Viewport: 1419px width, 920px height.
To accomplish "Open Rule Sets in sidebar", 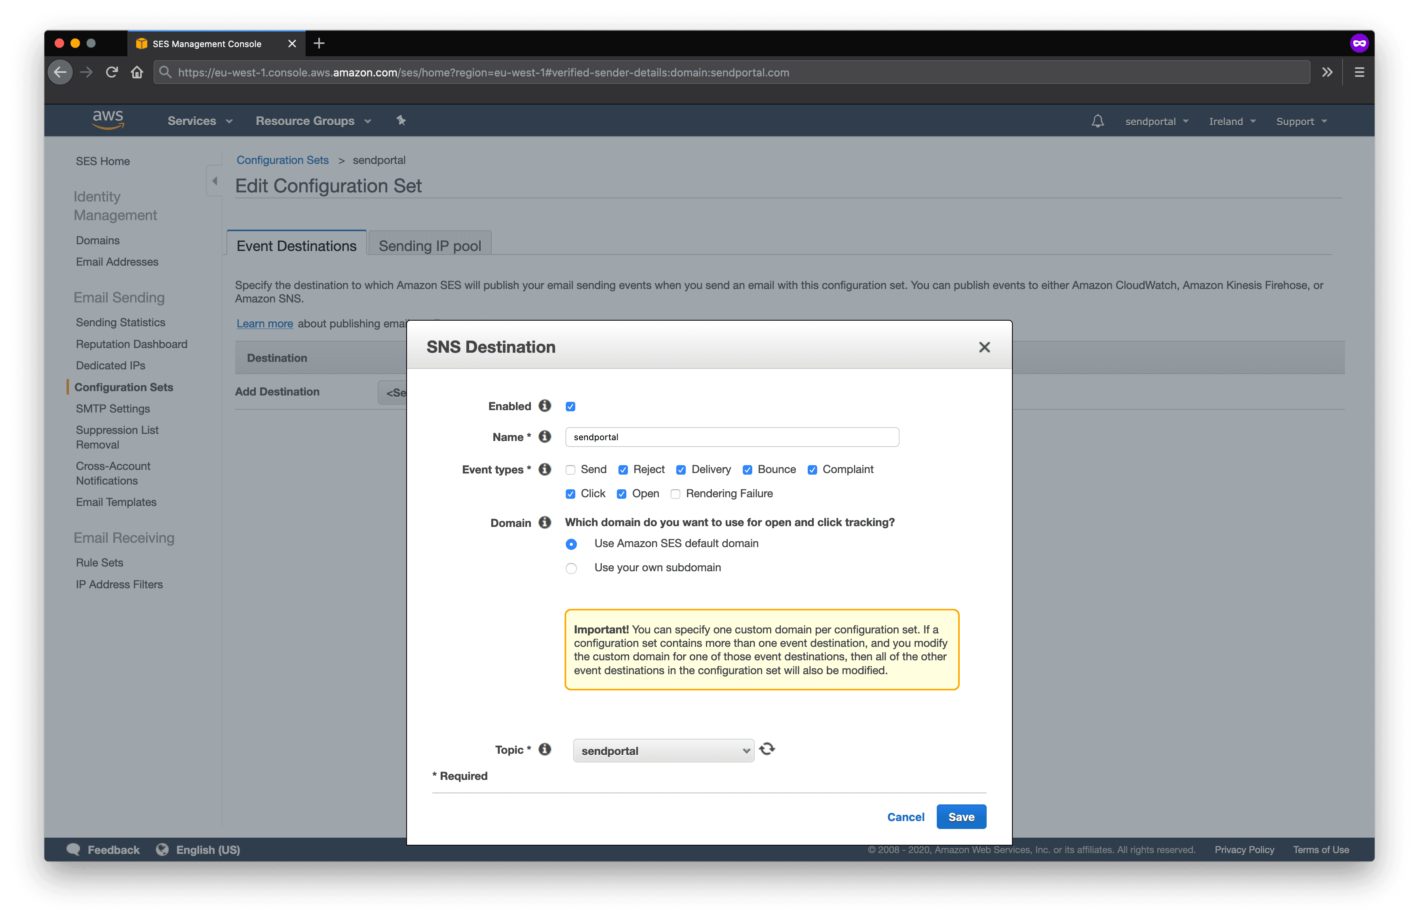I will click(99, 562).
